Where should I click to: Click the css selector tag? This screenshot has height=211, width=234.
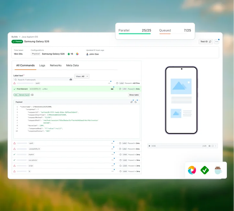click(33, 160)
